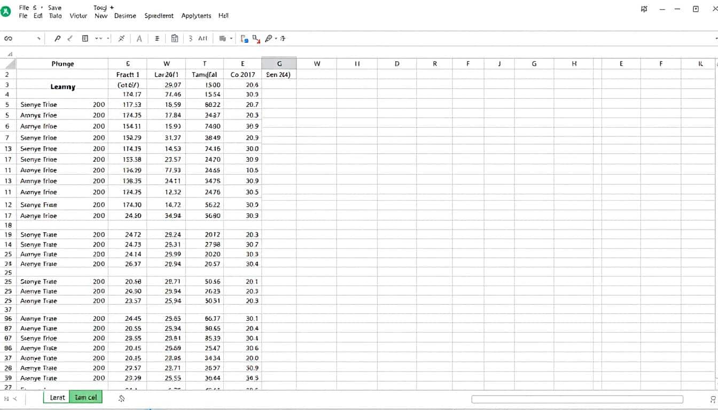
Task: Select row header '18'
Action: point(8,225)
